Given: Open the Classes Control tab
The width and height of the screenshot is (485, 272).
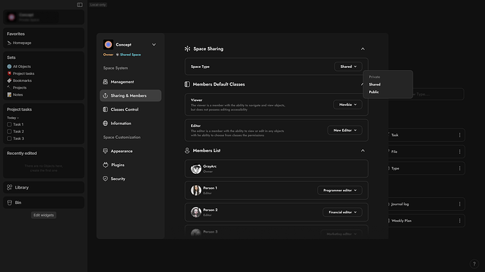Looking at the screenshot, I should click(x=131, y=109).
